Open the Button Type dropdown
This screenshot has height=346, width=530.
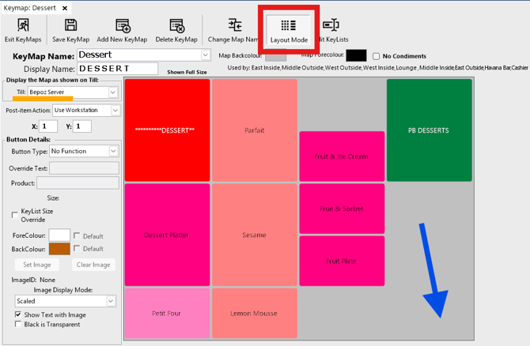tap(113, 151)
